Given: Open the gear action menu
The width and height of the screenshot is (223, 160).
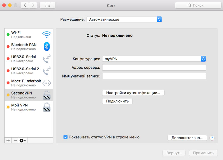Looking at the screenshot, I should (x=23, y=140).
